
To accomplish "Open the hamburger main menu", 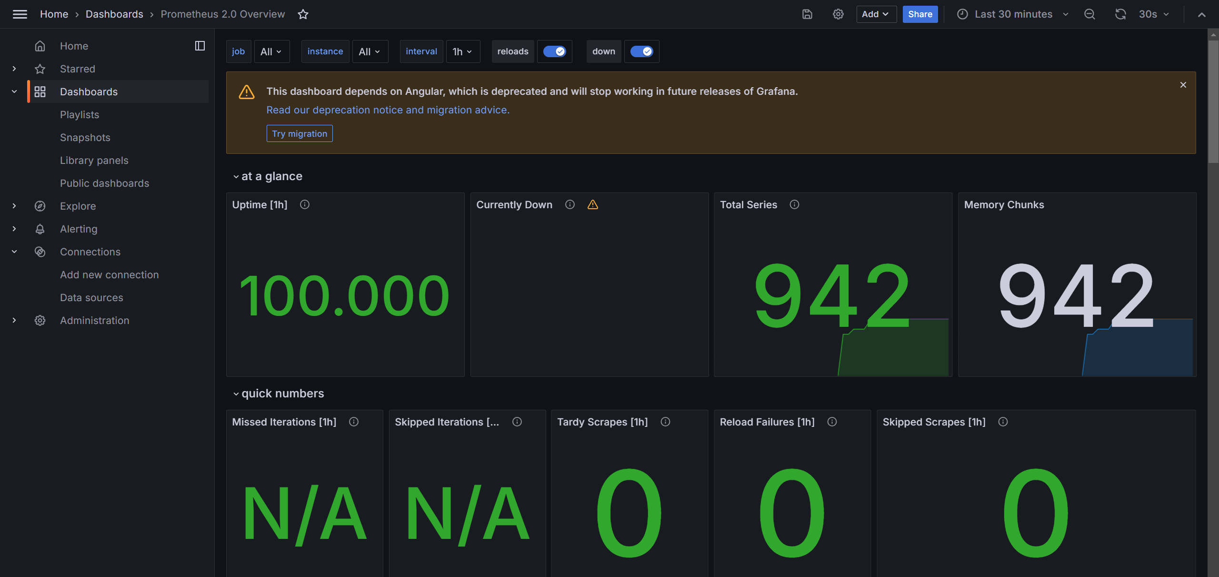I will pos(20,14).
